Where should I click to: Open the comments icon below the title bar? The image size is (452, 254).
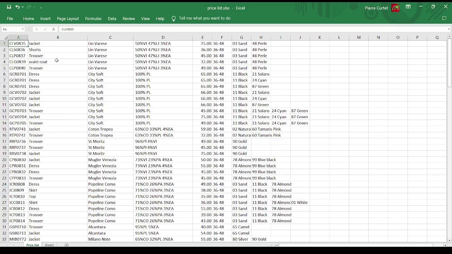[x=444, y=18]
